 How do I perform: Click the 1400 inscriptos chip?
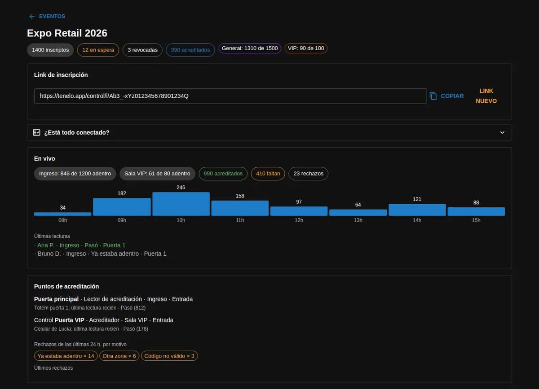coord(50,50)
